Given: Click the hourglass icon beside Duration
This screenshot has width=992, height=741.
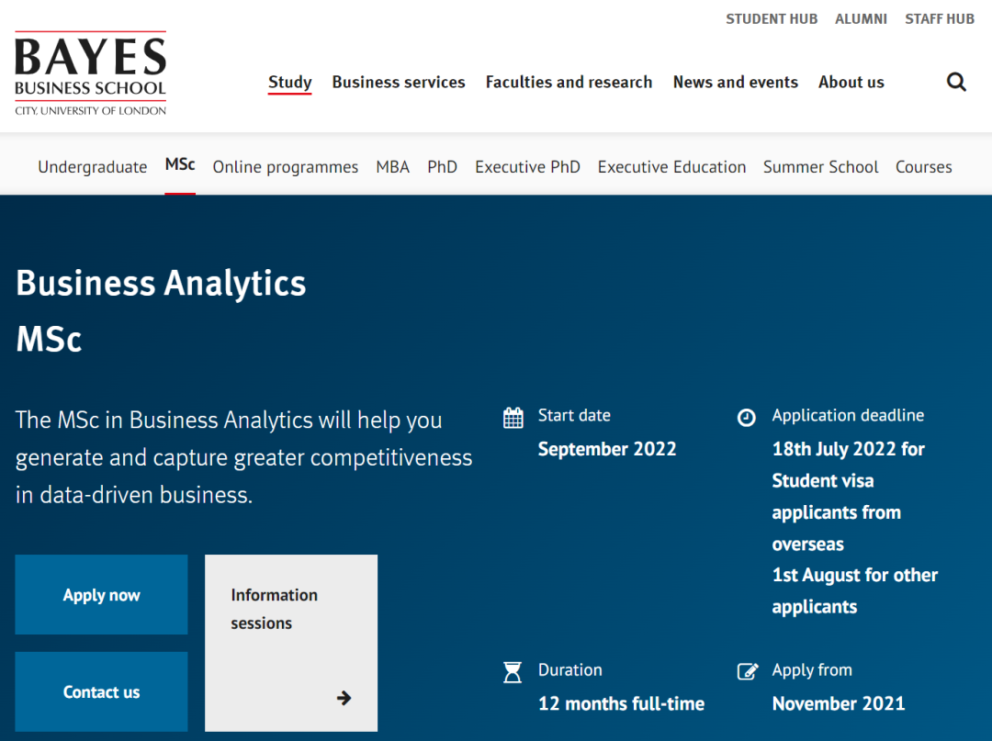Looking at the screenshot, I should click(x=513, y=672).
